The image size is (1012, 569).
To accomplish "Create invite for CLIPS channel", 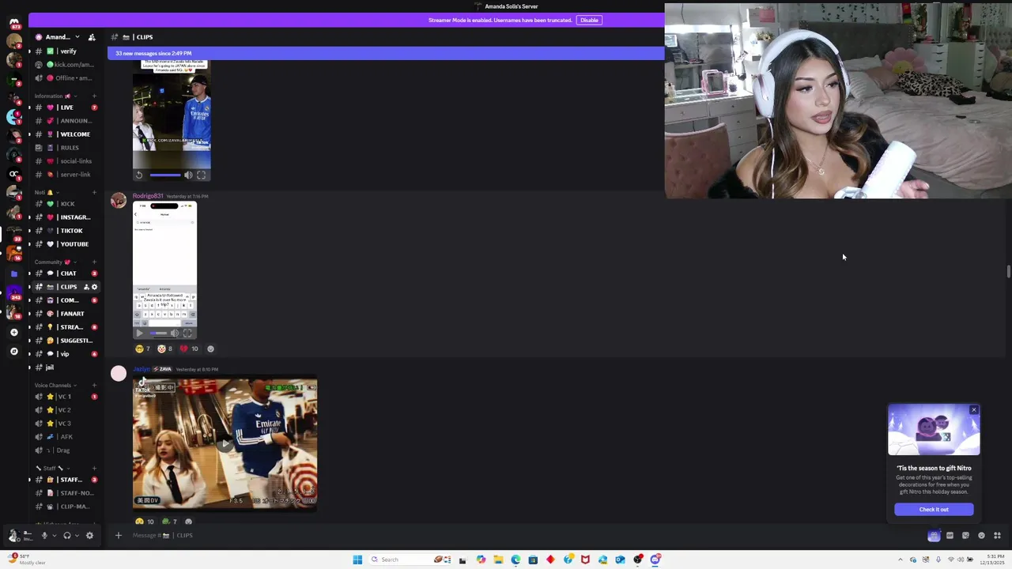I will (x=86, y=287).
